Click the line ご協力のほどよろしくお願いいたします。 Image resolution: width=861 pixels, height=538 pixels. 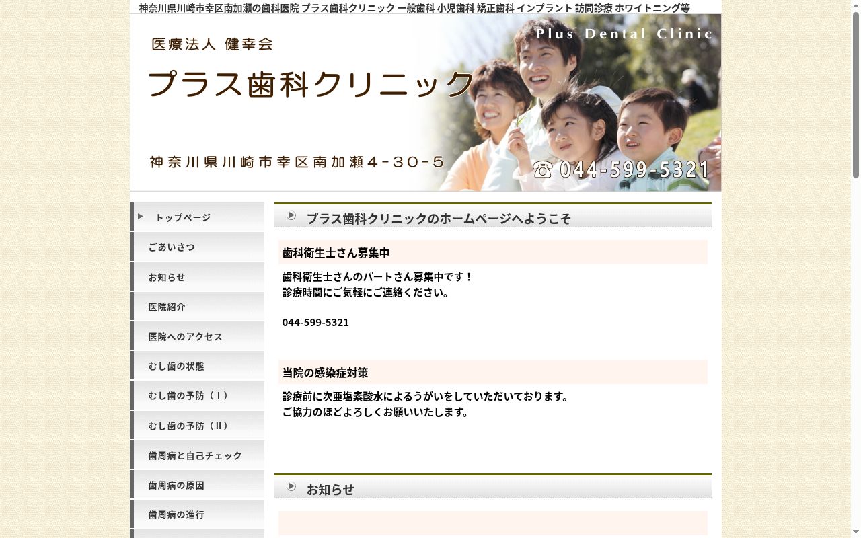375,412
